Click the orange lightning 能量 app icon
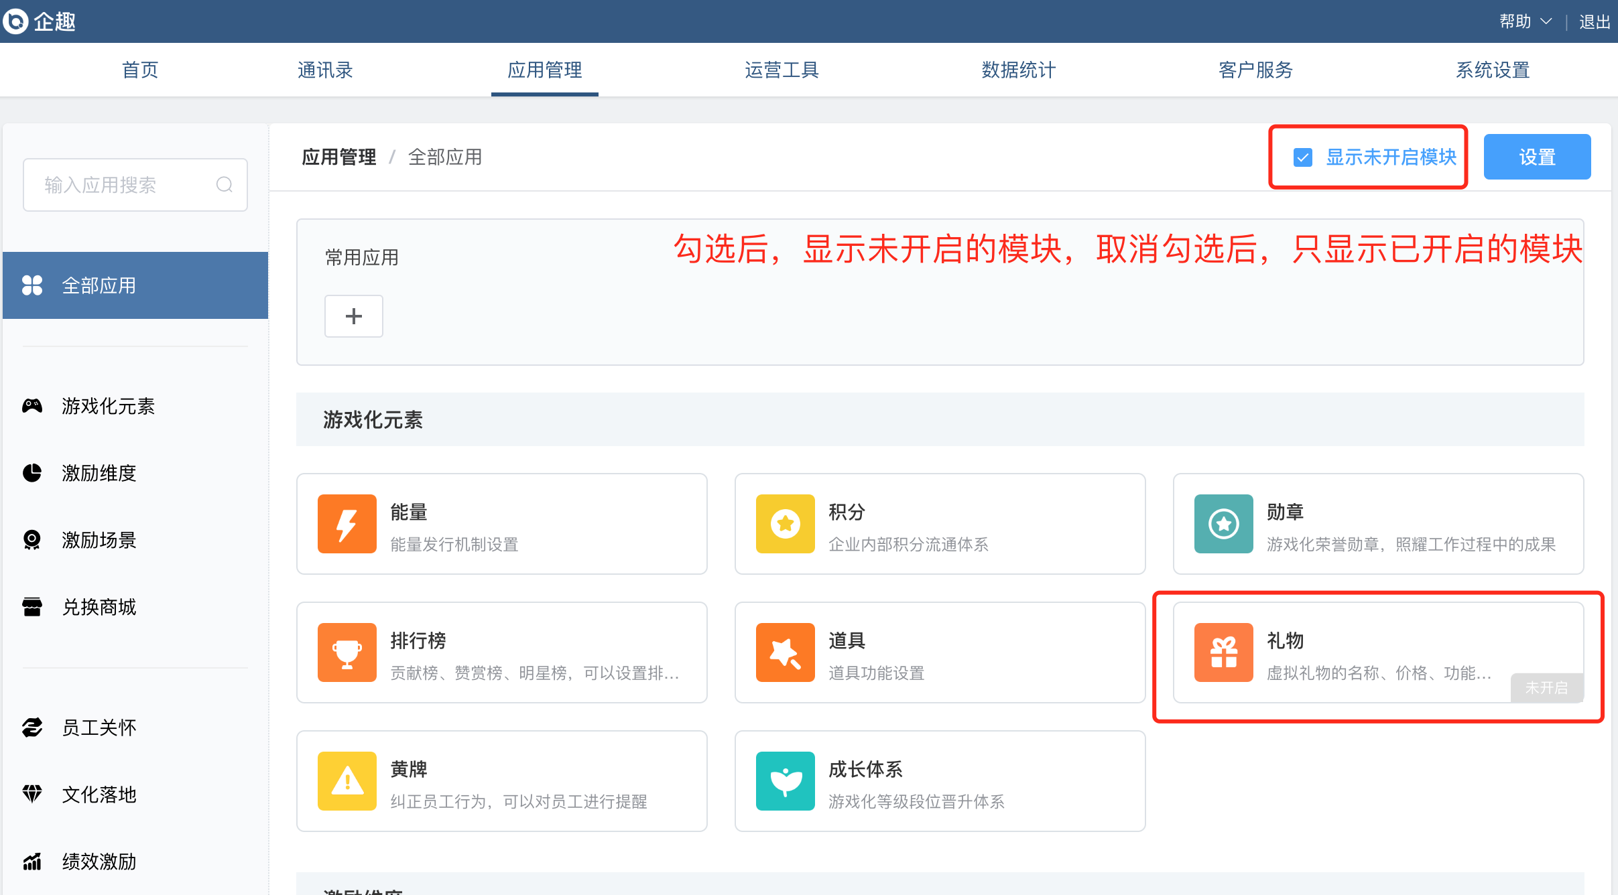This screenshot has width=1618, height=895. click(x=347, y=524)
